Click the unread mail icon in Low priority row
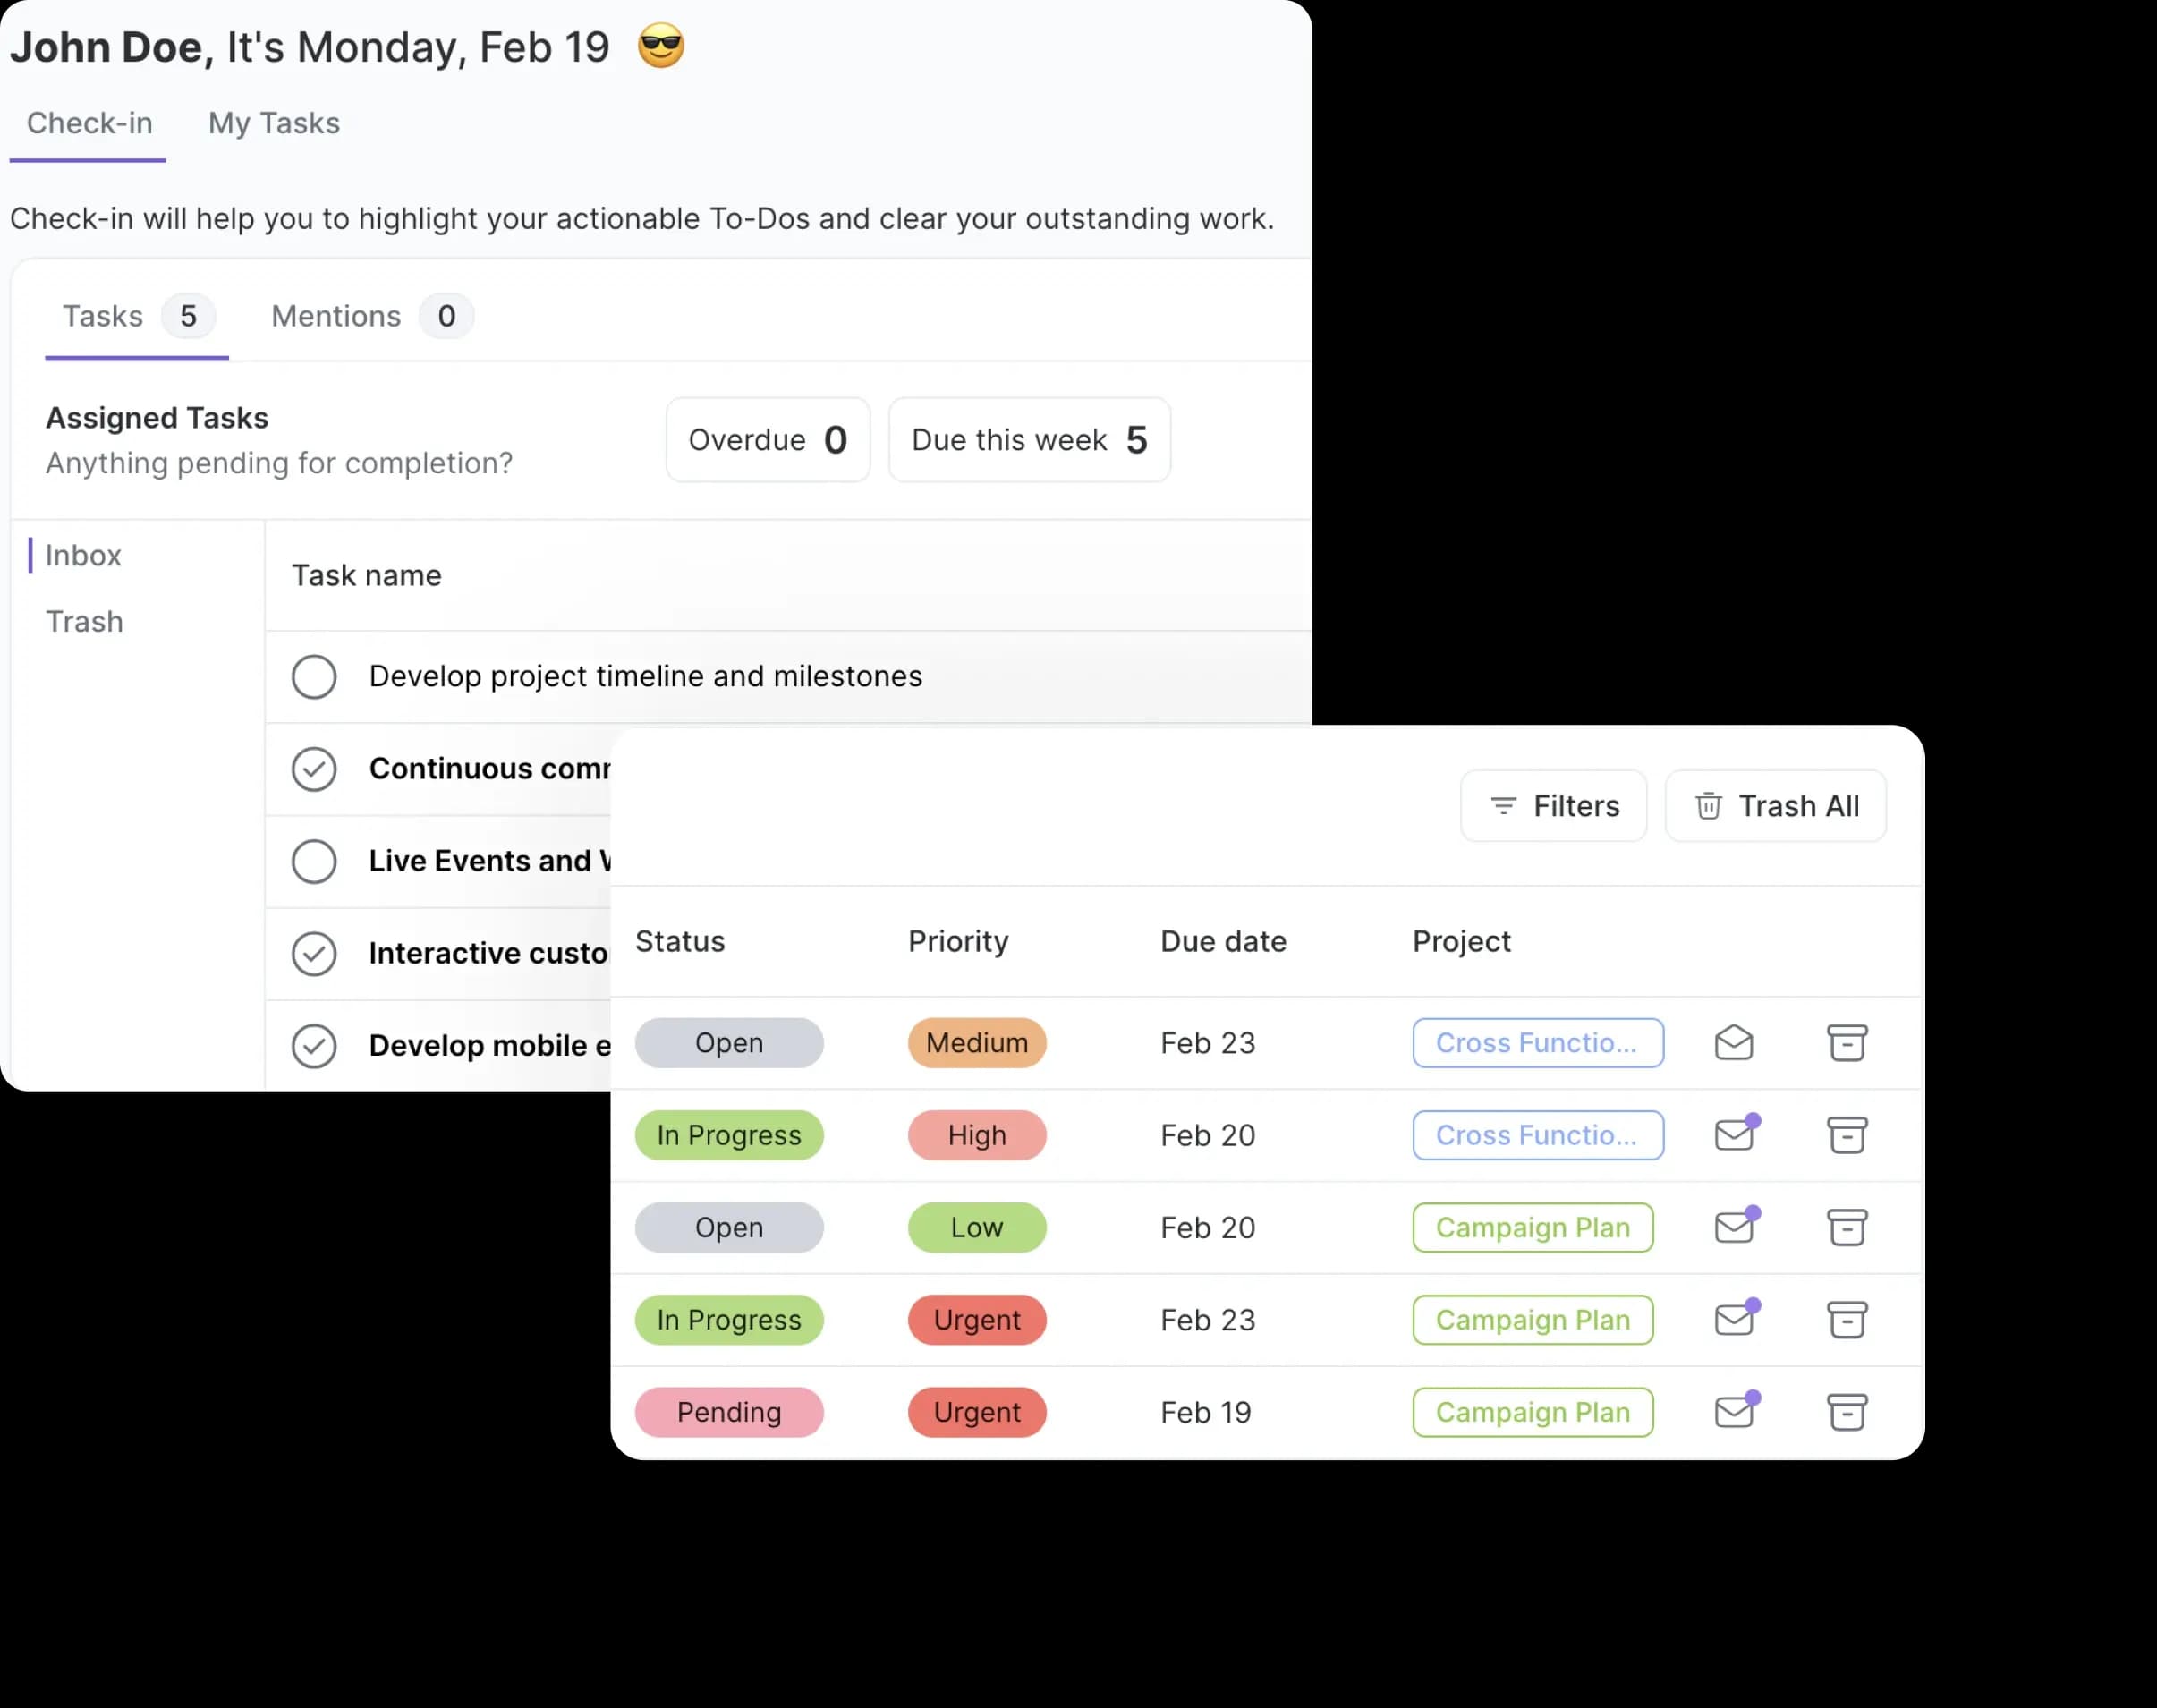 [x=1735, y=1227]
